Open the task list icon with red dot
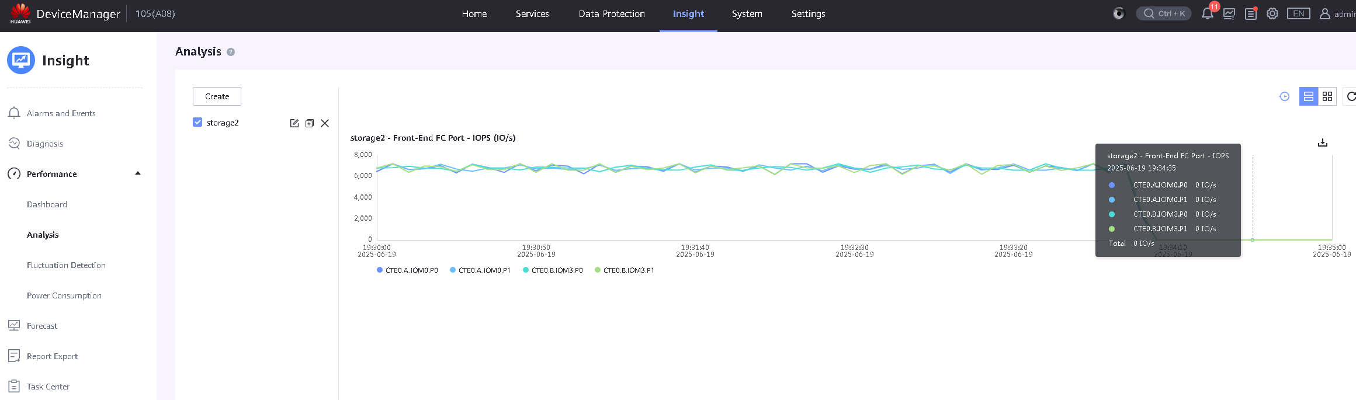The width and height of the screenshot is (1356, 400). (x=1251, y=13)
